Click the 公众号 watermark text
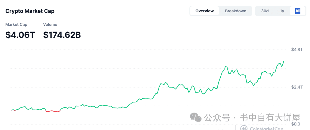Viewport: 310px width, 130px height. 217,118
